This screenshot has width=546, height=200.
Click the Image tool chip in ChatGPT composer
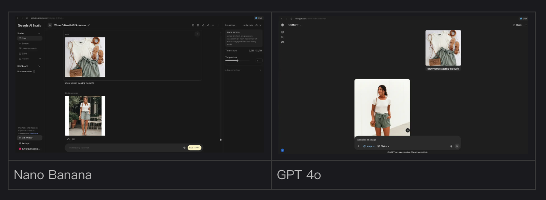coord(369,146)
